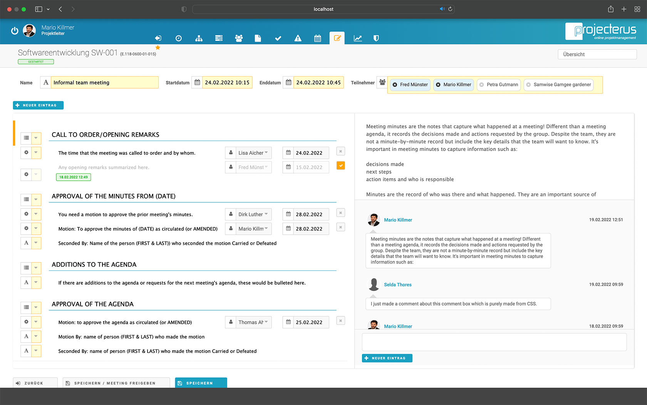Click Neuer Eintrag above the agenda
647x405 pixels.
(x=38, y=105)
